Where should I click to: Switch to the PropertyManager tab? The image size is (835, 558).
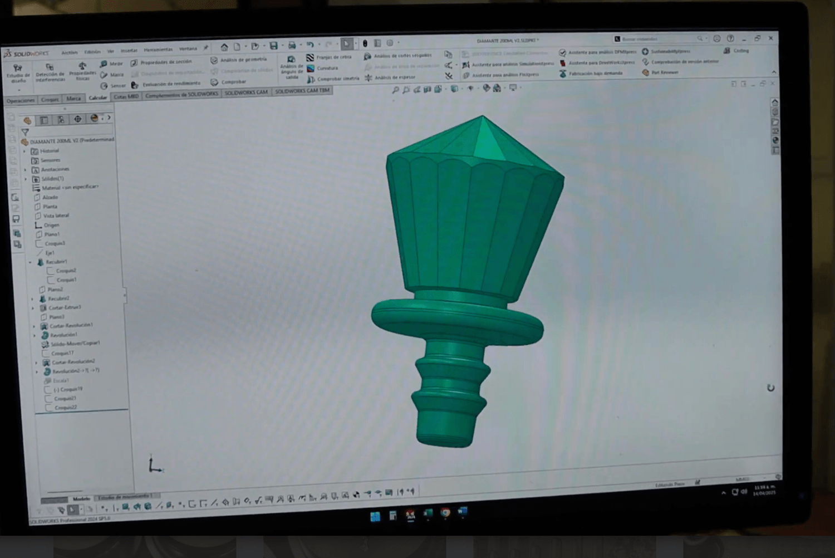coord(44,120)
